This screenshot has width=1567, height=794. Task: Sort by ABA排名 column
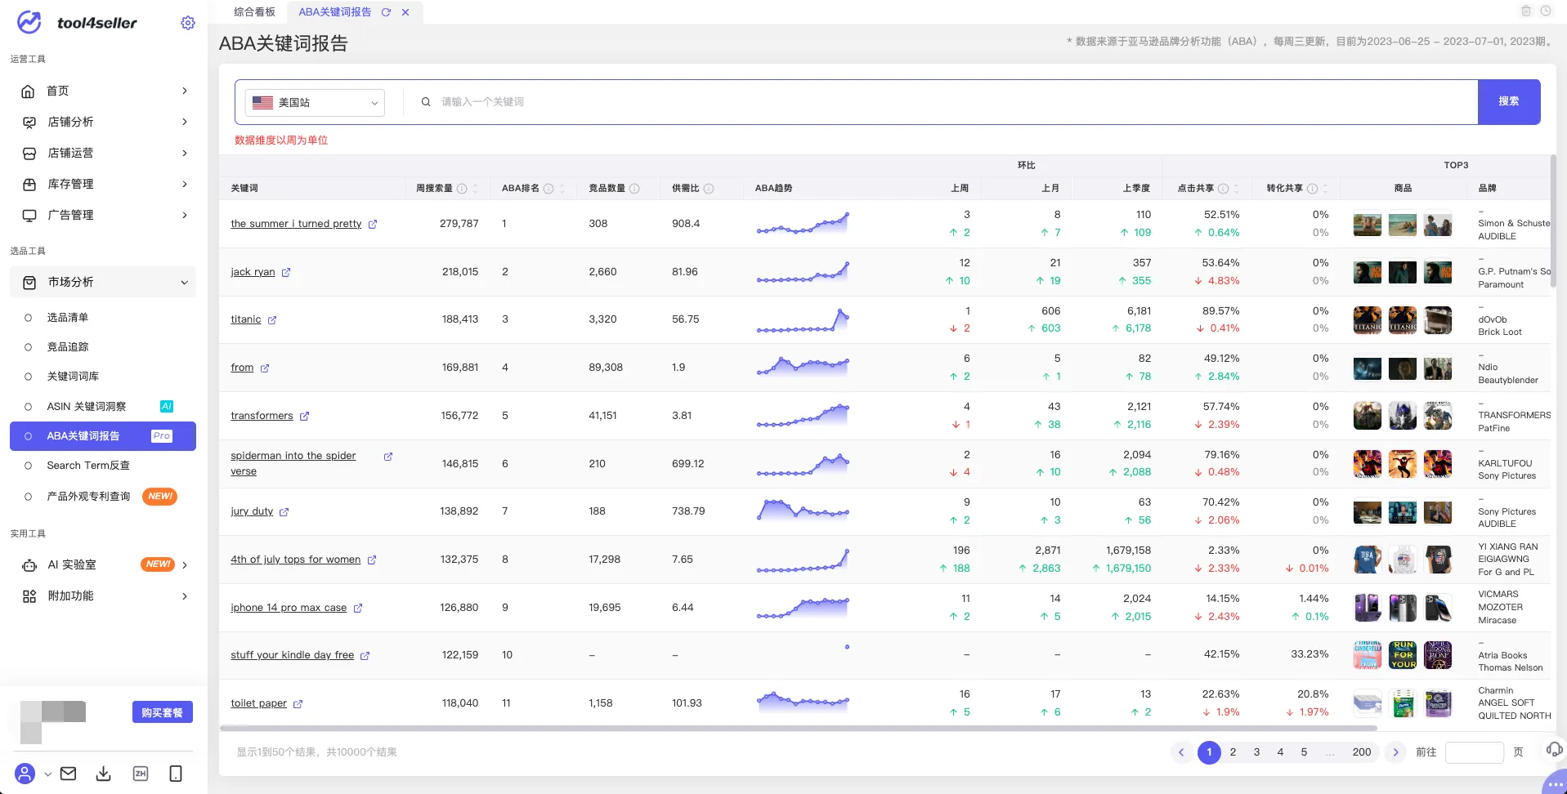562,189
